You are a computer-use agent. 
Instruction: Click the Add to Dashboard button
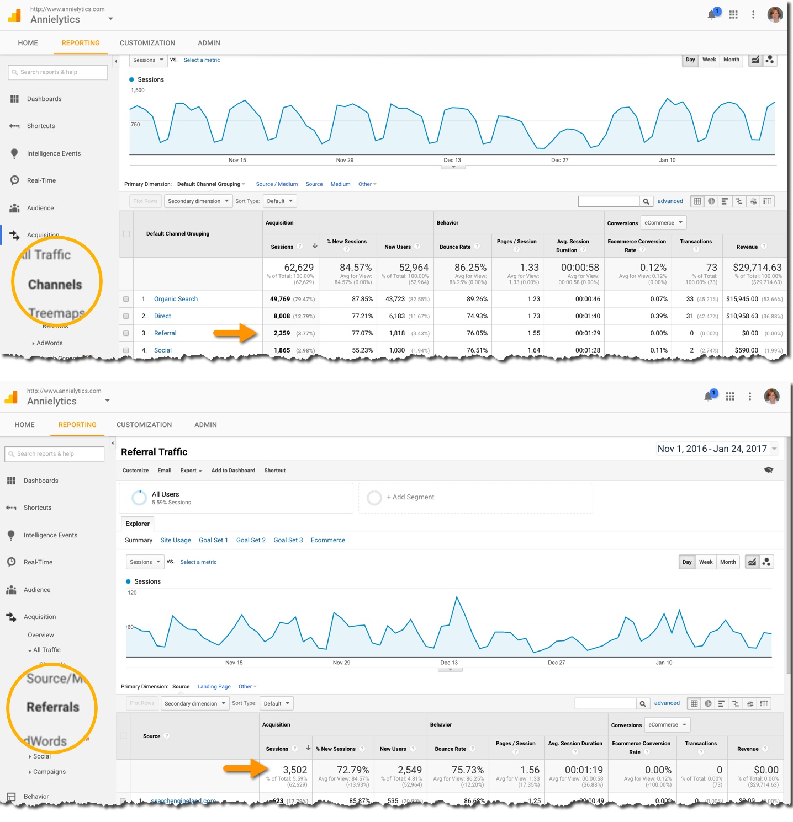[x=233, y=471]
